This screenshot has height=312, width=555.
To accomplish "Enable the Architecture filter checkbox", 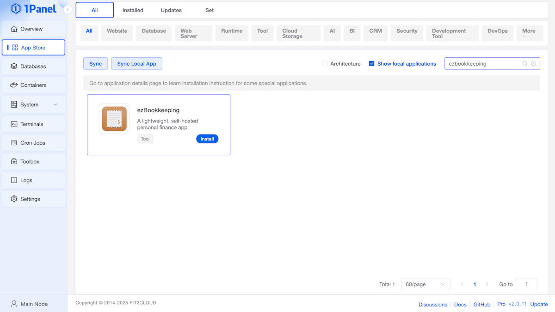I will click(325, 63).
